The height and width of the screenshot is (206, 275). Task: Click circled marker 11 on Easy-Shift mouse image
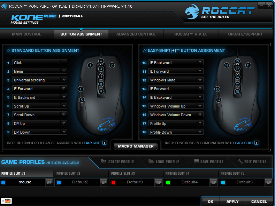pos(248,65)
